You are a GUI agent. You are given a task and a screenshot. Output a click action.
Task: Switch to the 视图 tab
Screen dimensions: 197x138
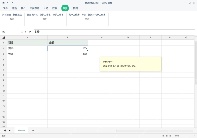point(75,8)
